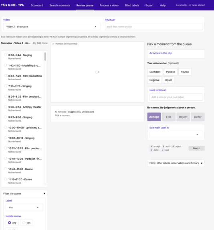Click the Next ↓ button

196,148
